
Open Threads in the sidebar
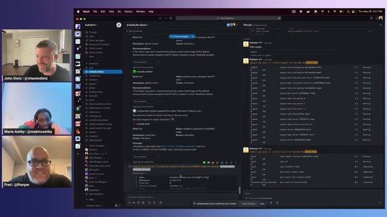point(93,32)
